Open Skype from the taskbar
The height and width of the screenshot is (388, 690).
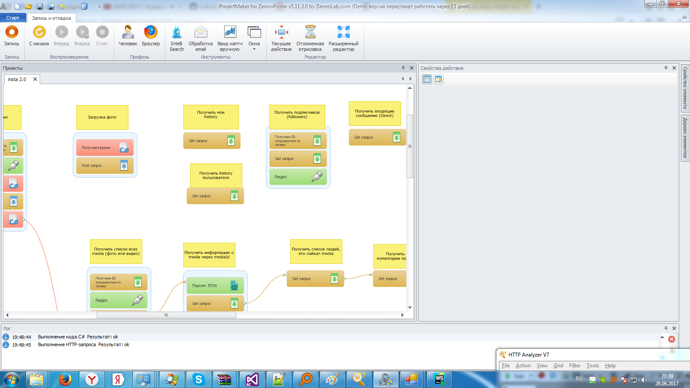[x=198, y=380]
